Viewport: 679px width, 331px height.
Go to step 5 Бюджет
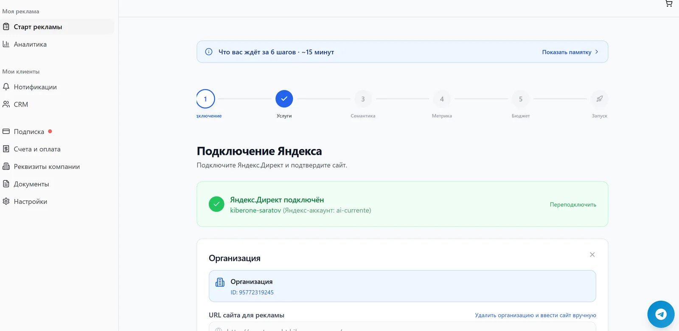[521, 99]
